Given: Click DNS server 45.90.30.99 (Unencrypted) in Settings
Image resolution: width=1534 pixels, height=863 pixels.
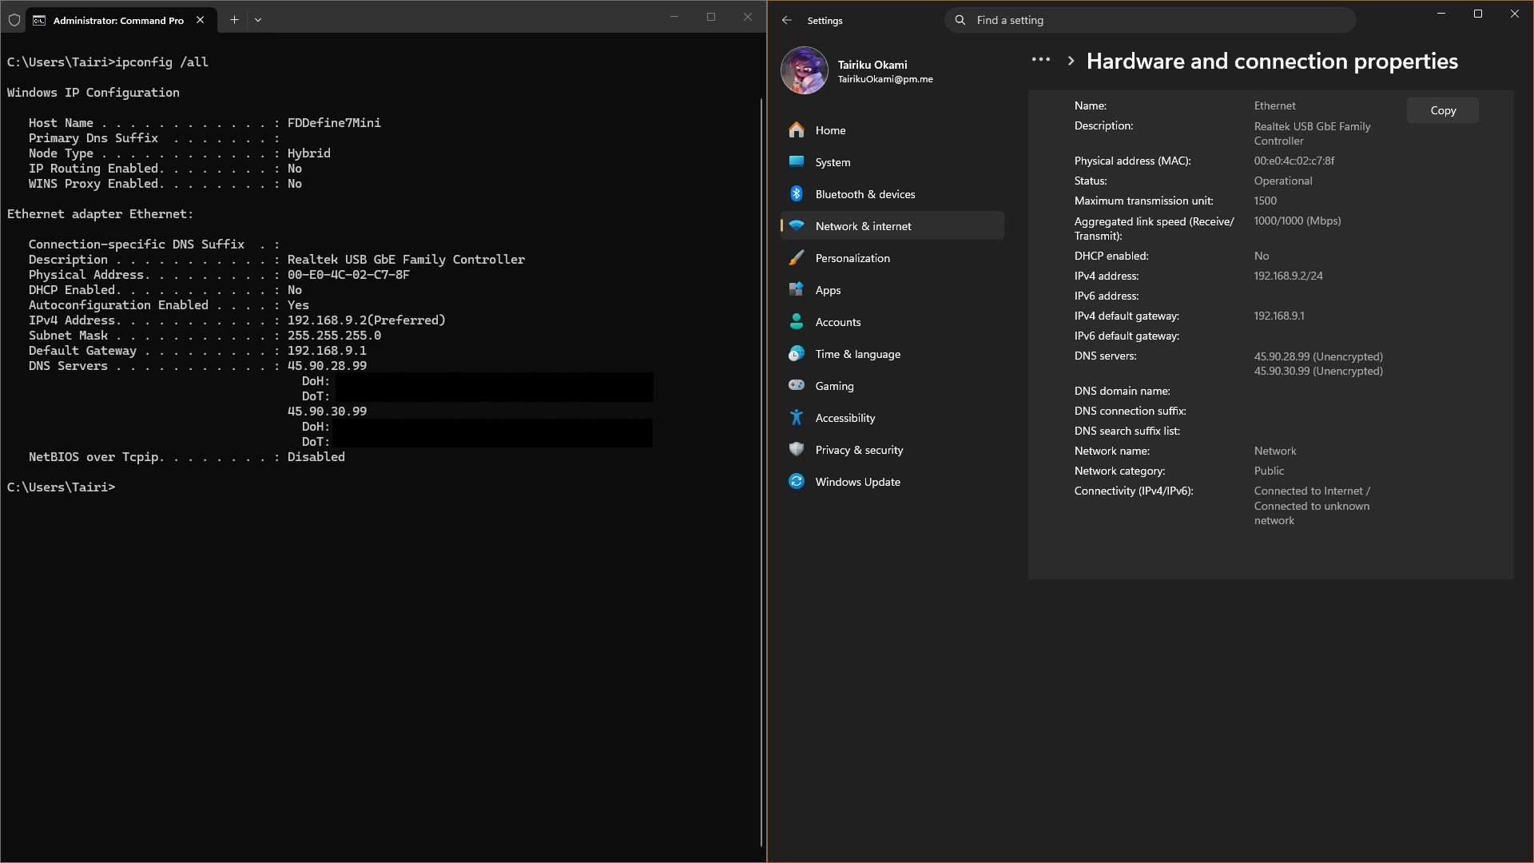Looking at the screenshot, I should pyautogui.click(x=1318, y=371).
